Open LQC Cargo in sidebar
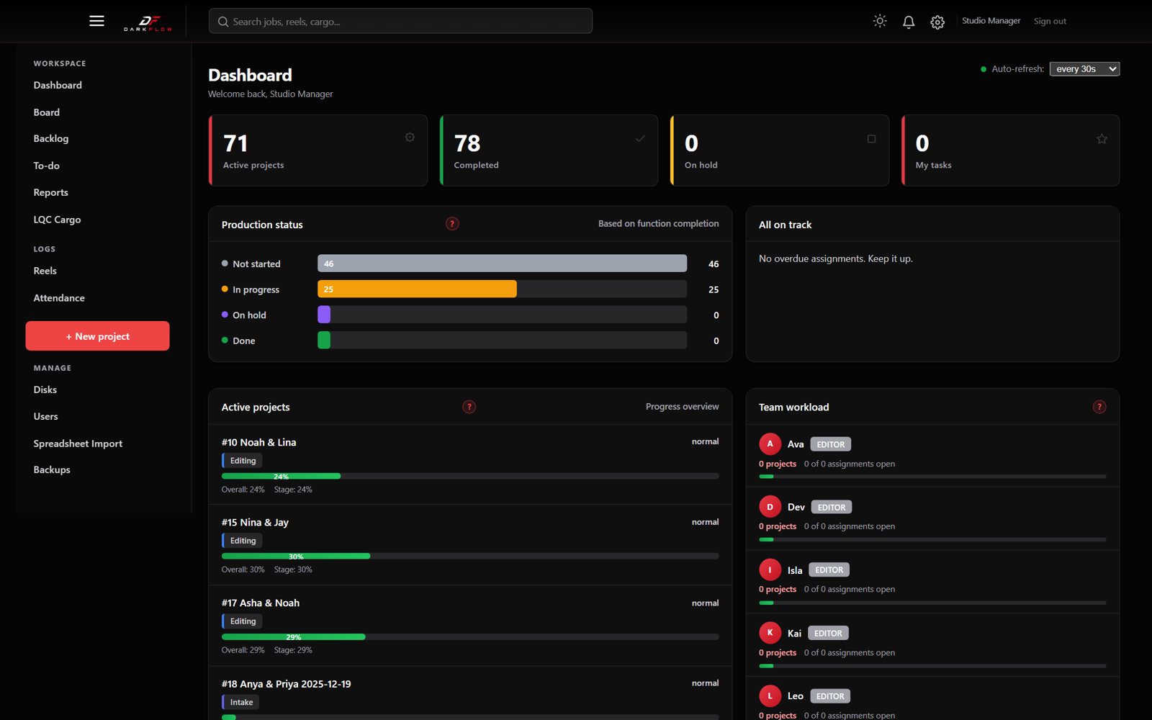 (58, 220)
